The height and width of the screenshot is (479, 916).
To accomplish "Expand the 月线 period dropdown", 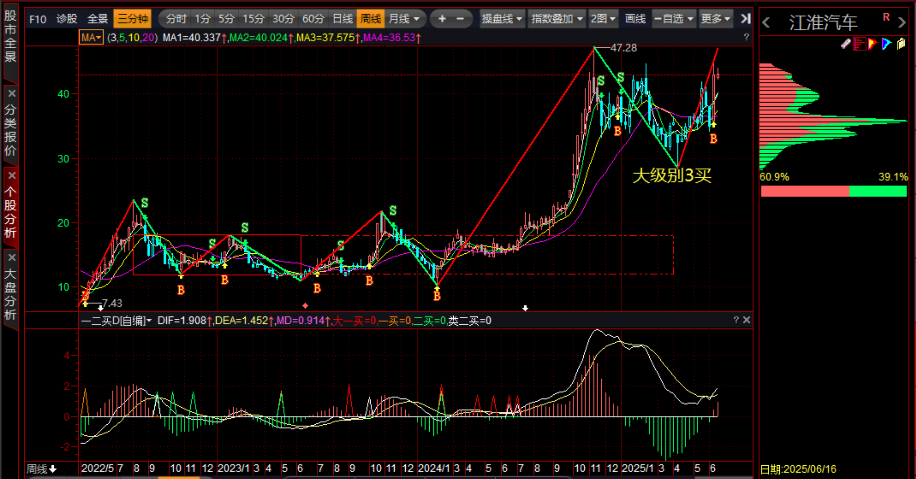I will (404, 19).
